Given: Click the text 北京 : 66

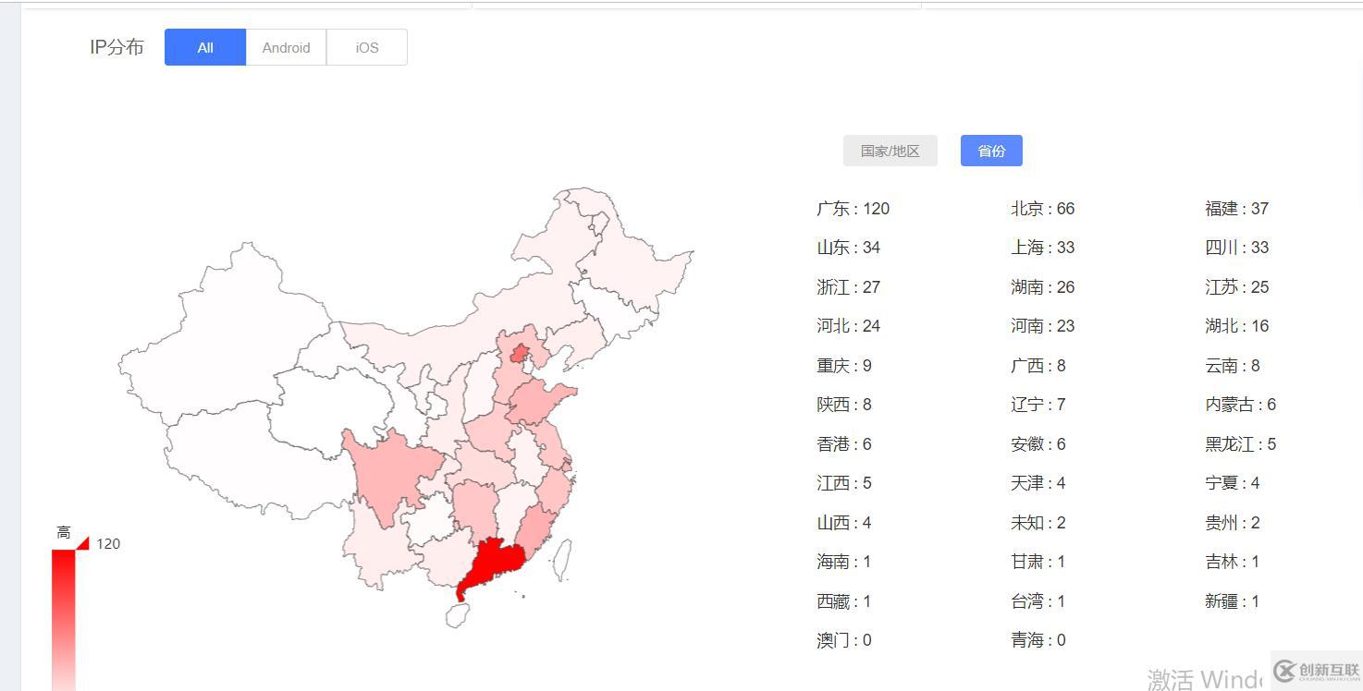Looking at the screenshot, I should [x=1042, y=209].
